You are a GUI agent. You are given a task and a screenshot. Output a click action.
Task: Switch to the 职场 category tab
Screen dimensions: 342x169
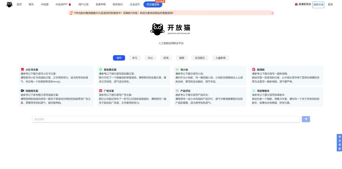click(166, 58)
